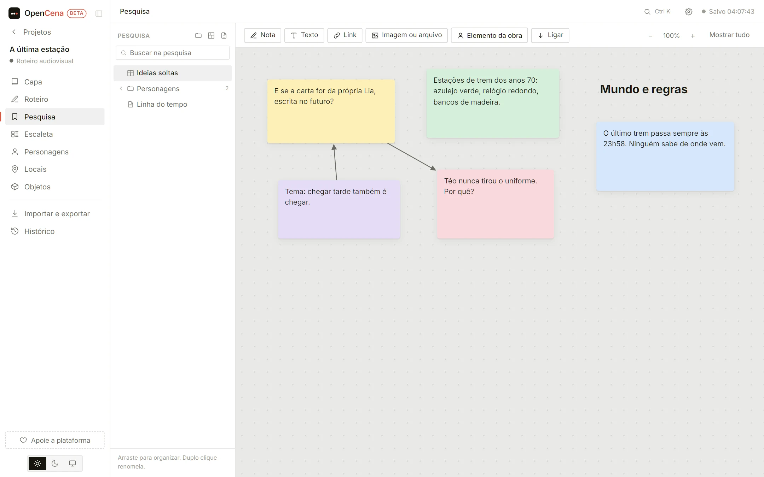The image size is (764, 477).
Task: Activate the Ligar connector tool
Action: coord(550,35)
